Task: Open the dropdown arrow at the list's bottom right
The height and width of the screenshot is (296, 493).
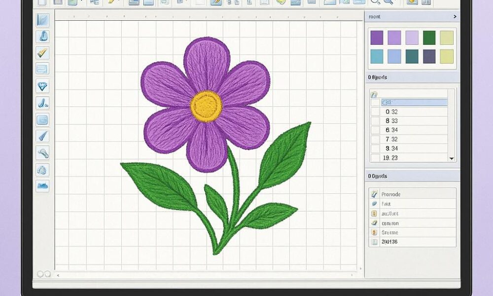Action: [x=451, y=158]
